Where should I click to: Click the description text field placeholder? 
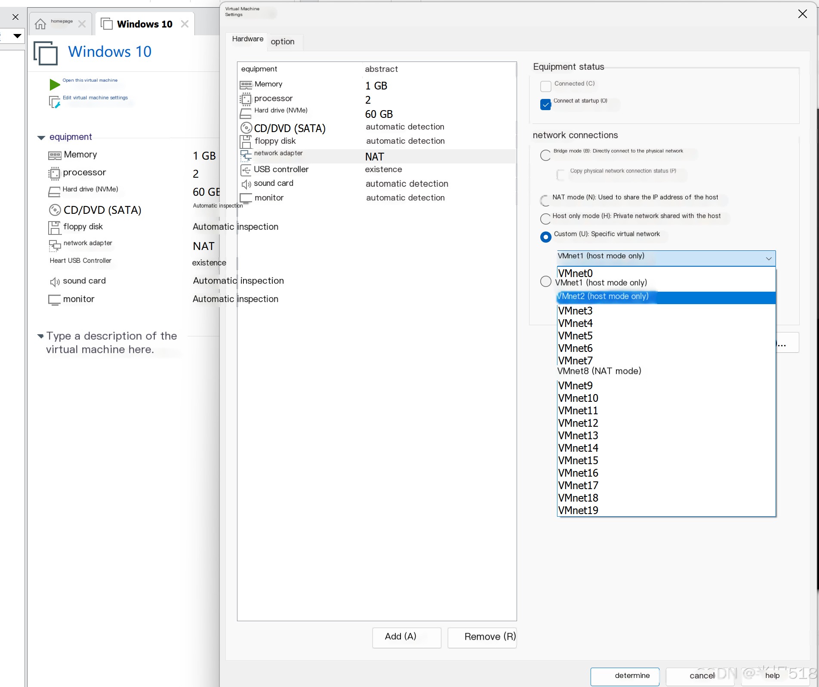[112, 343]
